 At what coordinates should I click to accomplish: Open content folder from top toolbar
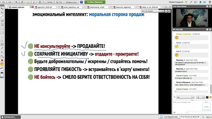(28, 2)
